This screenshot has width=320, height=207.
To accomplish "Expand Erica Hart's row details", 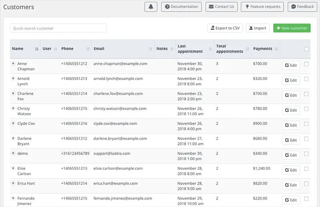I will [13, 183].
